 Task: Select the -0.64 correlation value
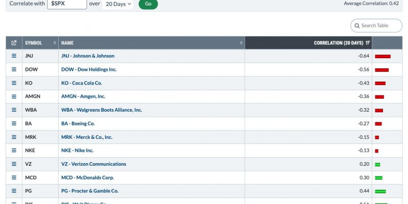click(364, 56)
